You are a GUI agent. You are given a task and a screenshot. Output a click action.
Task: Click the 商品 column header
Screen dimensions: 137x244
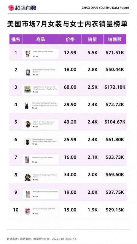(x=41, y=39)
